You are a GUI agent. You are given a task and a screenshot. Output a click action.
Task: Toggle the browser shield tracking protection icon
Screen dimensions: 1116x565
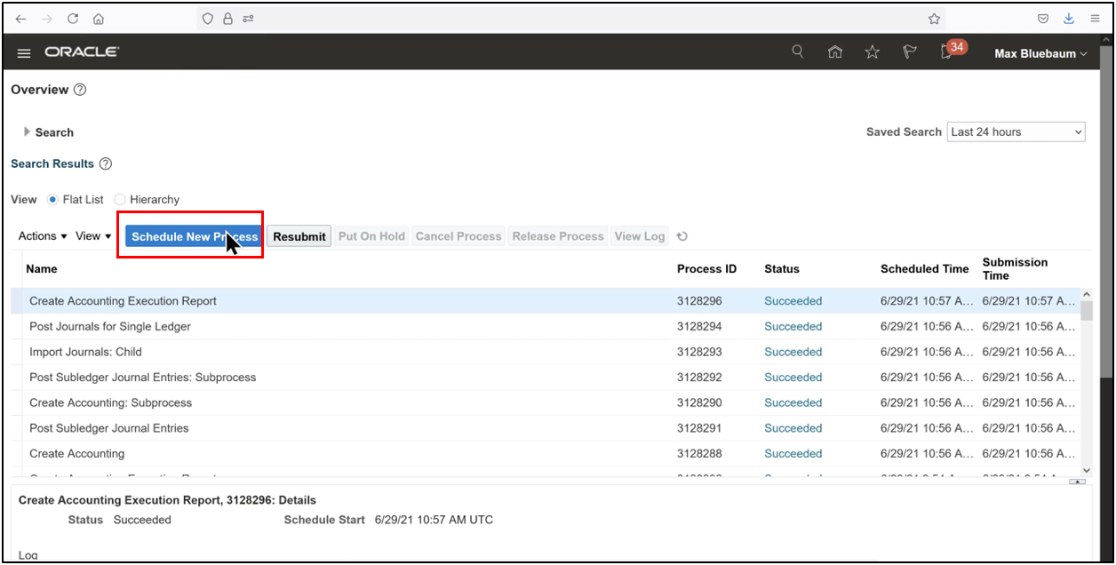(206, 18)
